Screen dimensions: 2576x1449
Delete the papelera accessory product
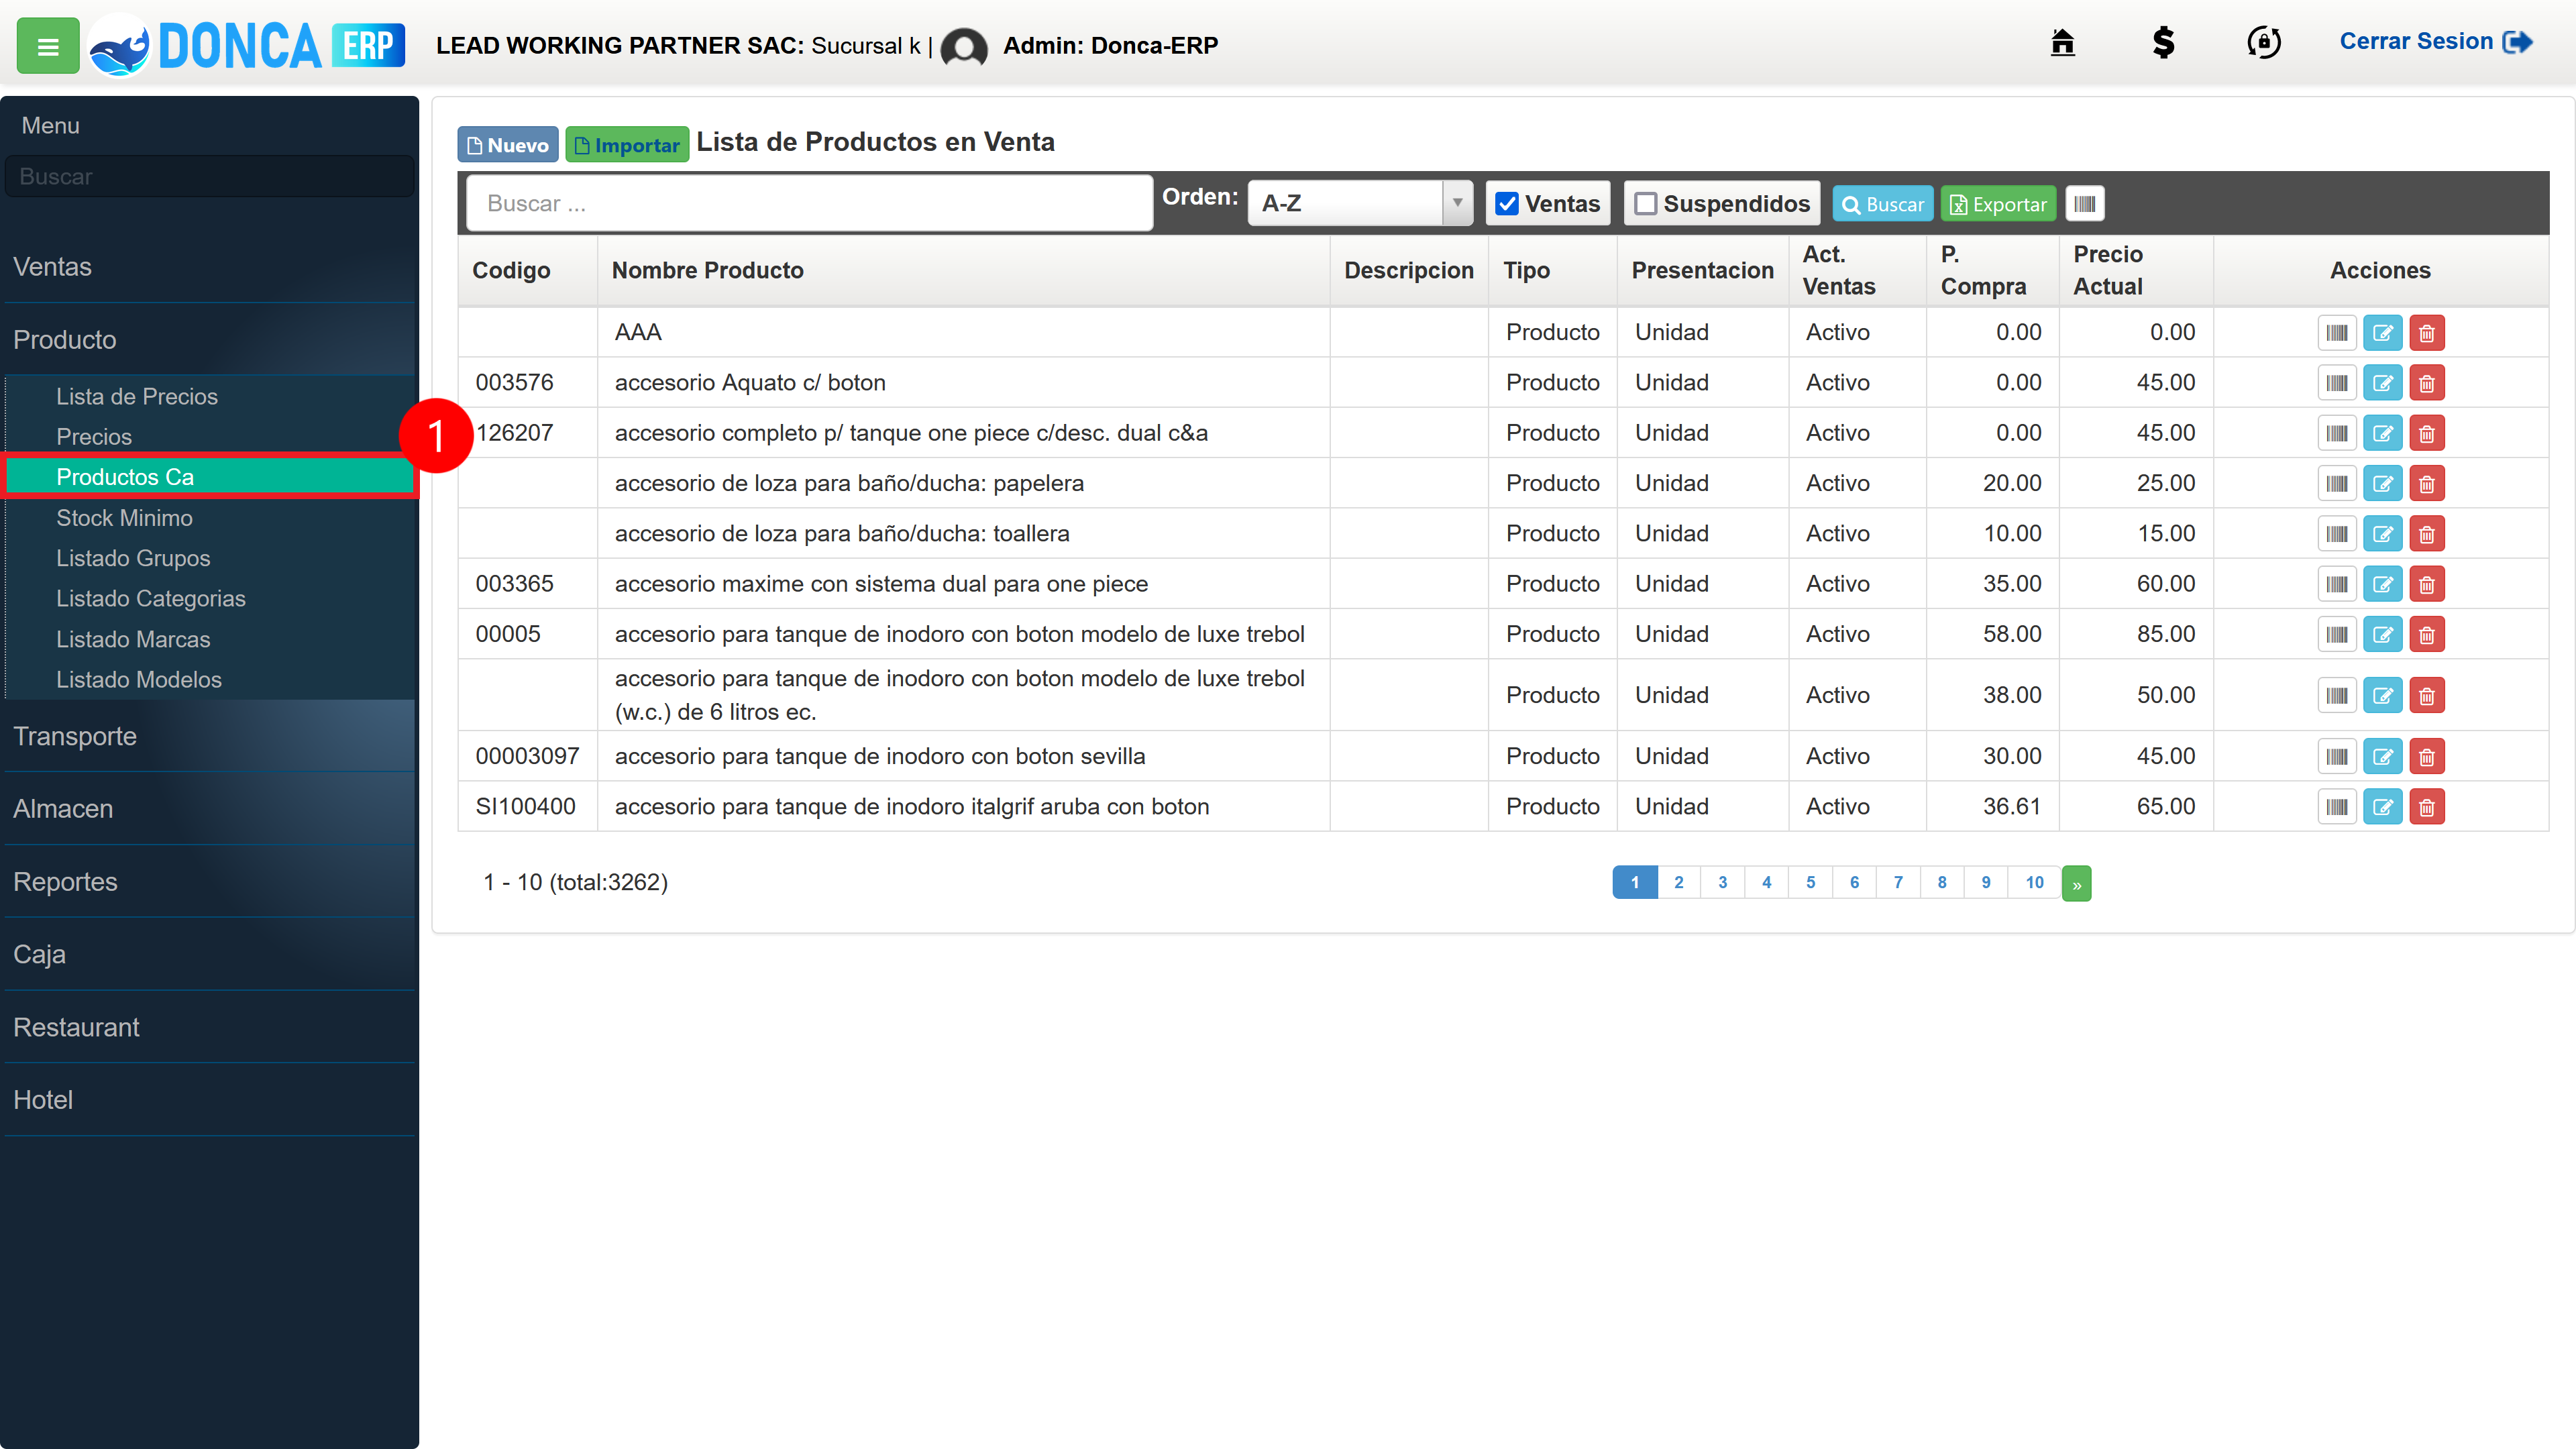coord(2427,484)
